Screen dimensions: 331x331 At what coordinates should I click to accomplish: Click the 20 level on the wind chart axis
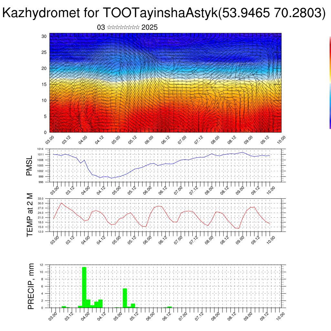click(44, 69)
